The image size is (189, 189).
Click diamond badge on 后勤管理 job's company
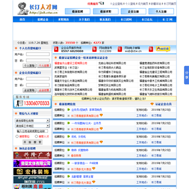93,182
